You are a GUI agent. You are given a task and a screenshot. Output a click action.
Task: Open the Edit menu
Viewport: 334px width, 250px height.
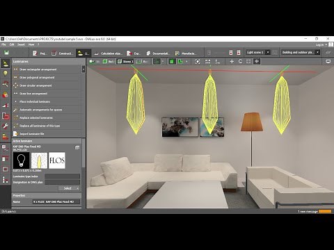coord(12,44)
